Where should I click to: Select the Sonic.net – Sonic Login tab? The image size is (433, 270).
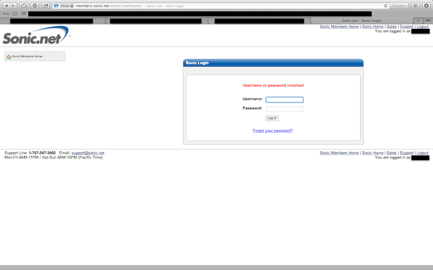click(x=361, y=20)
